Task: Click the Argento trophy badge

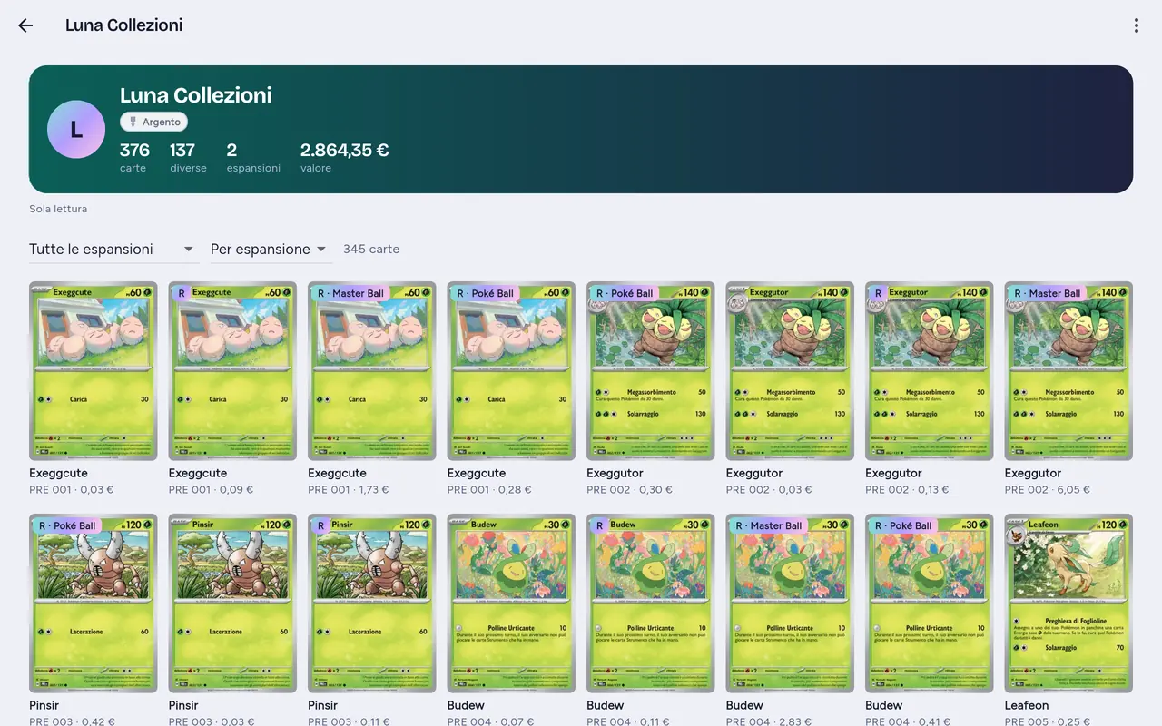Action: click(153, 122)
